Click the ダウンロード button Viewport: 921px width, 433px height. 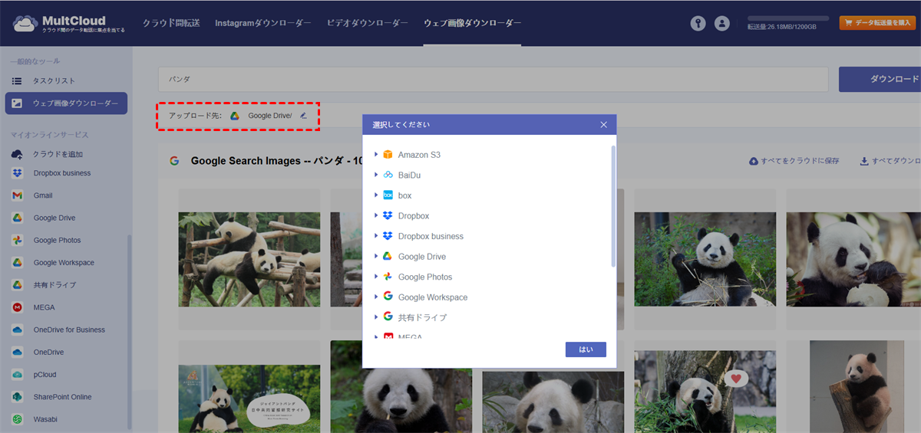(880, 80)
